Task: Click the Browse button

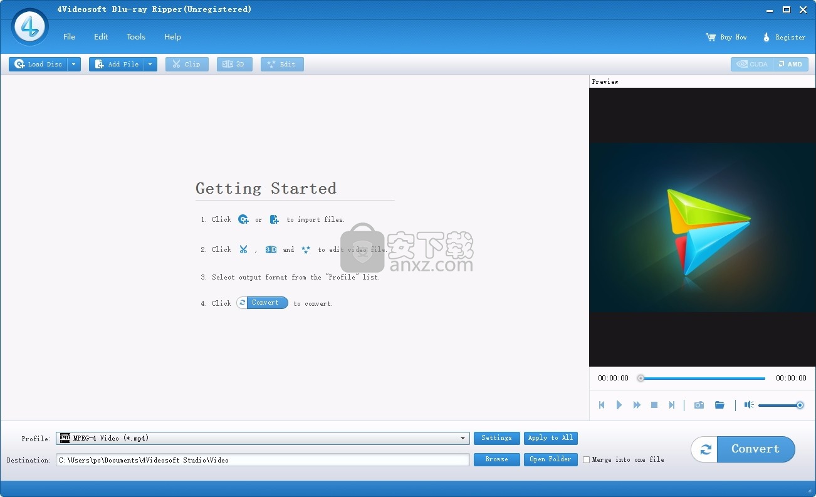Action: coord(497,459)
